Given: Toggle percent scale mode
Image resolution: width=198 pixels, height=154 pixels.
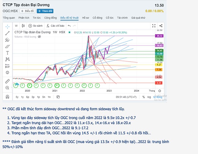Looking at the screenshot, I should click(144, 97).
